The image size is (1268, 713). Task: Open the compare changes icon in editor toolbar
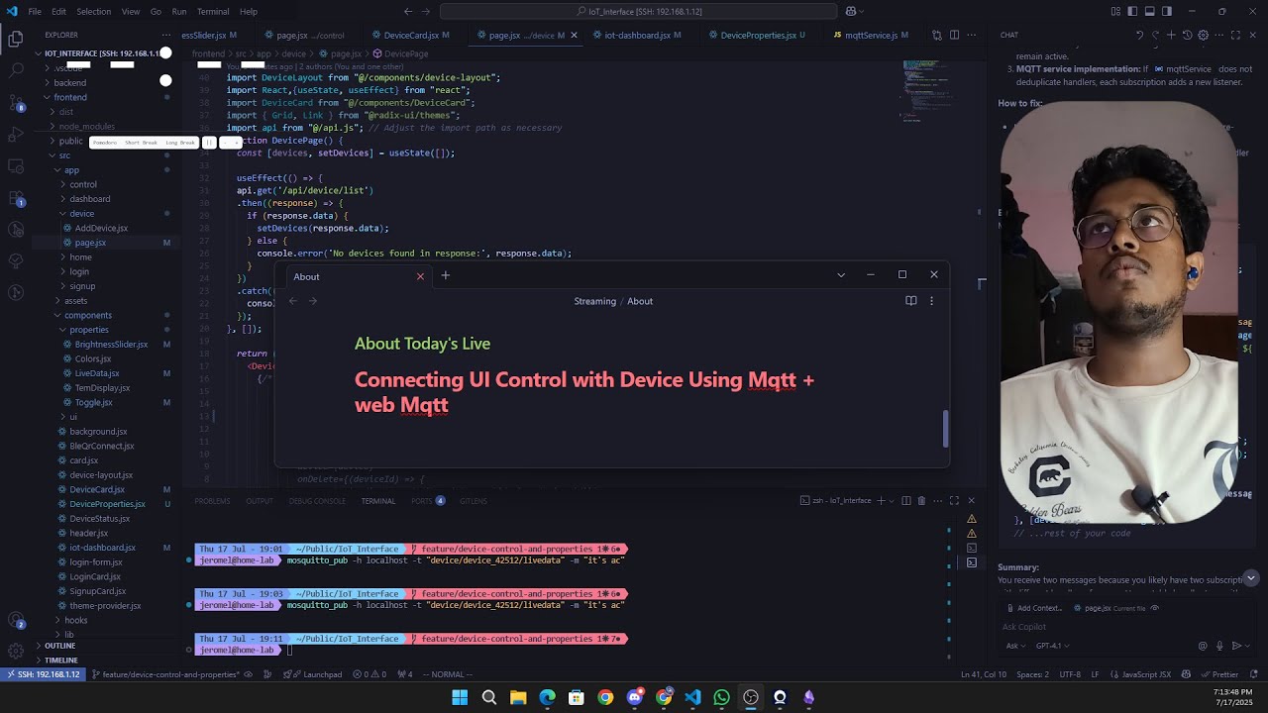[936, 35]
